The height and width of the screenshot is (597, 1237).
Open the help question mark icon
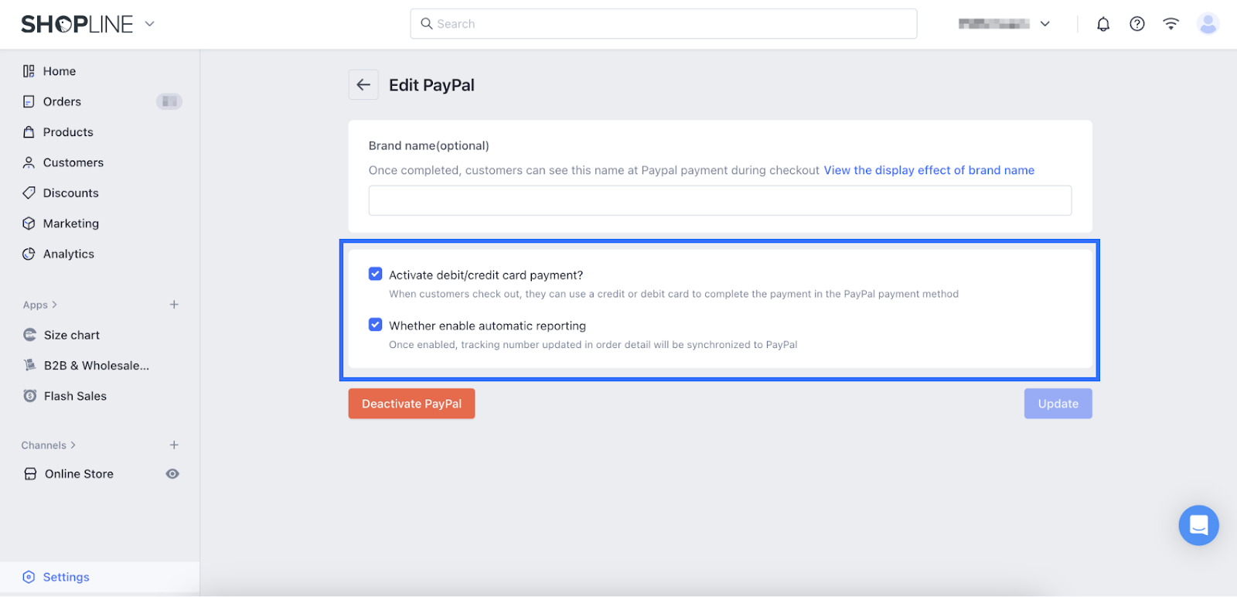[1137, 24]
